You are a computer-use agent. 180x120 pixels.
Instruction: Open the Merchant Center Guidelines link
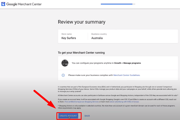pos(127,75)
